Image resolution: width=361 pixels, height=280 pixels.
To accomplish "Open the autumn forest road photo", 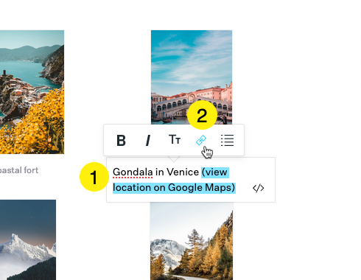I will tap(192, 241).
